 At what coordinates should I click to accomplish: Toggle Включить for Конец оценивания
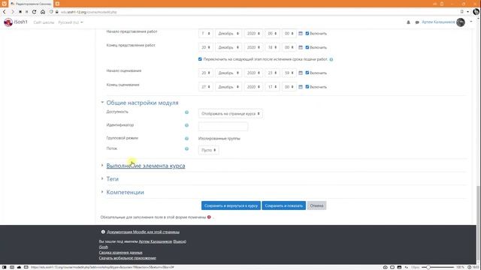coord(307,87)
